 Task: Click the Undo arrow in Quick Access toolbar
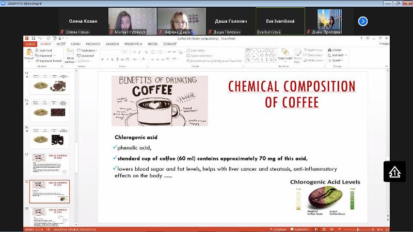[x=40, y=38]
